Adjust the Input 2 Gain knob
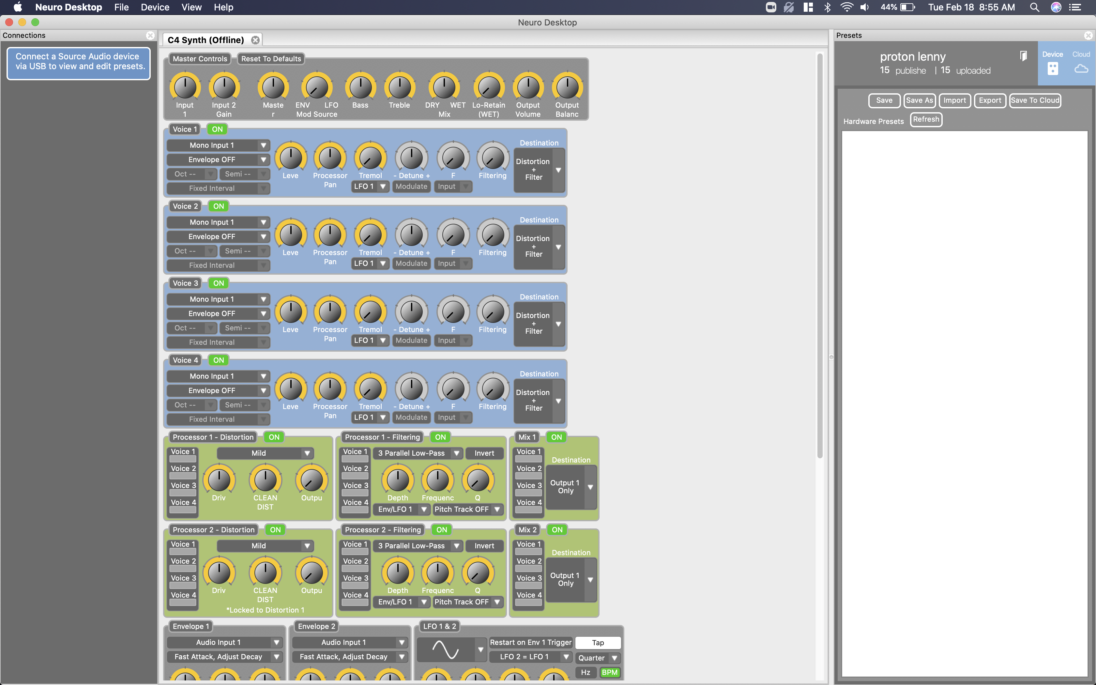Image resolution: width=1096 pixels, height=685 pixels. click(x=224, y=87)
